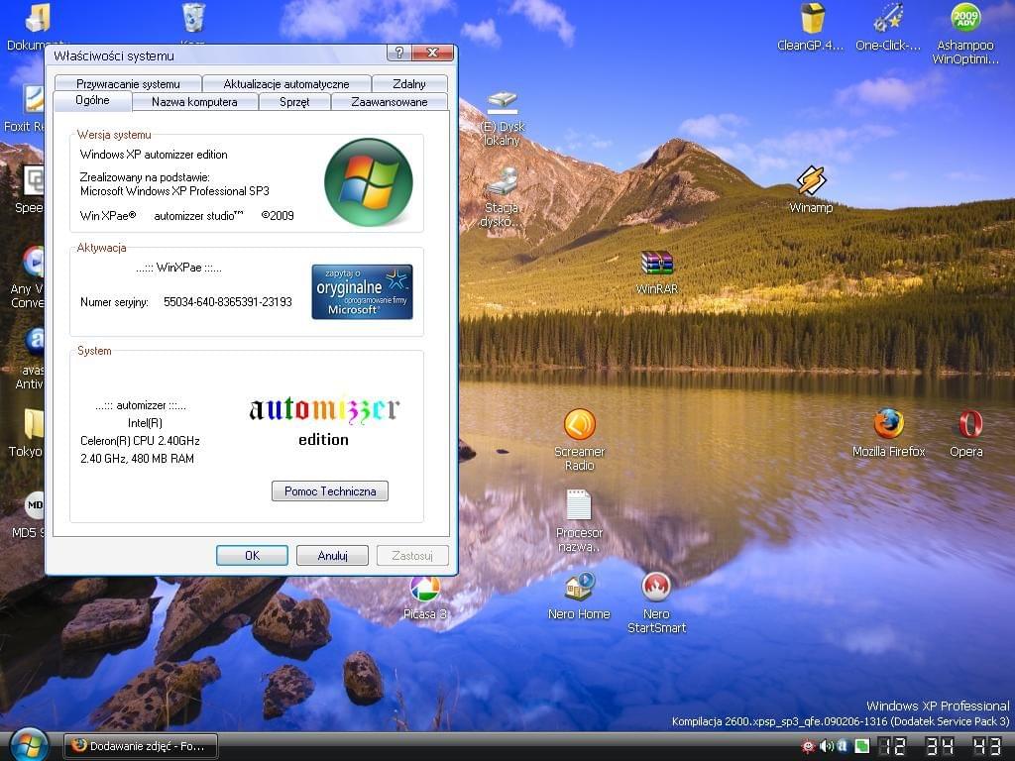Open the Winamp desktop icon
1015x761 pixels.
pos(811,183)
